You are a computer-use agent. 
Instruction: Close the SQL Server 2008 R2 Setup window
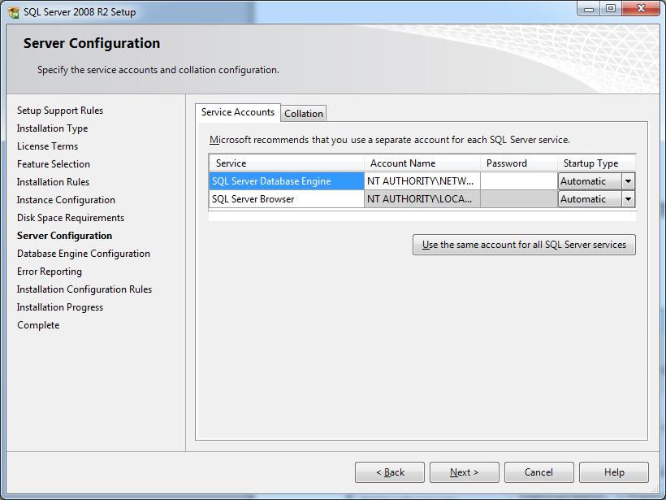point(641,9)
